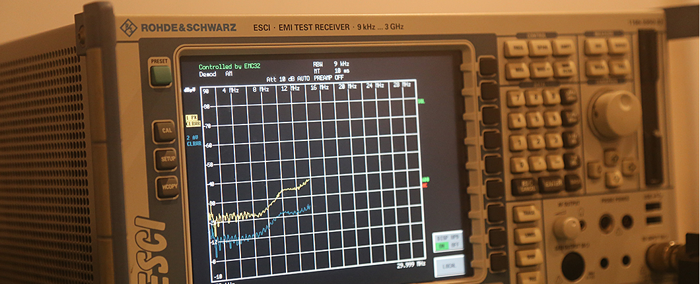Push the TRIG key
700x284 pixels.
pos(620,67)
